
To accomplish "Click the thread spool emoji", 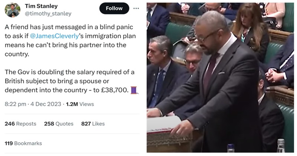I will (x=134, y=90).
